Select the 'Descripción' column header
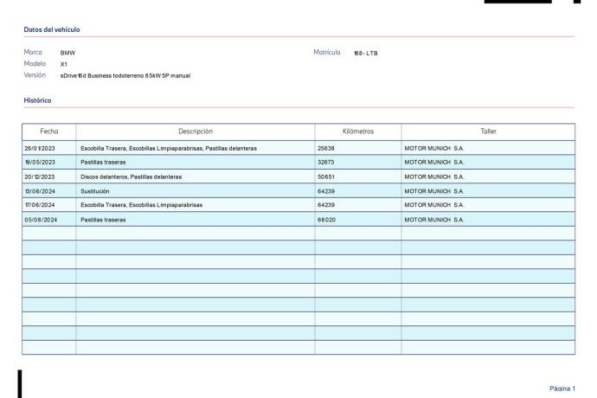 point(195,131)
